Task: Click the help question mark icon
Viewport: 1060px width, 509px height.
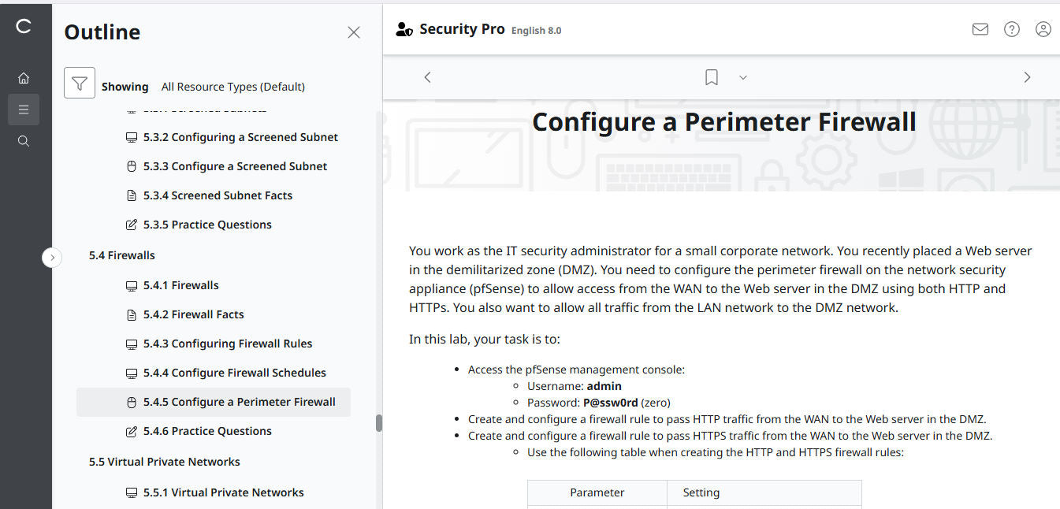Action: point(1011,29)
